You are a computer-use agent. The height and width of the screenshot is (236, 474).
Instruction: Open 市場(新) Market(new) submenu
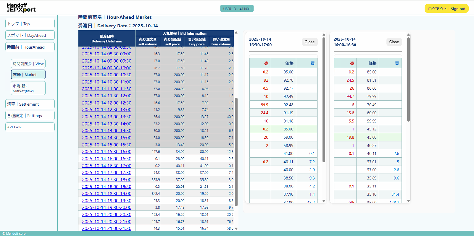coord(28,88)
